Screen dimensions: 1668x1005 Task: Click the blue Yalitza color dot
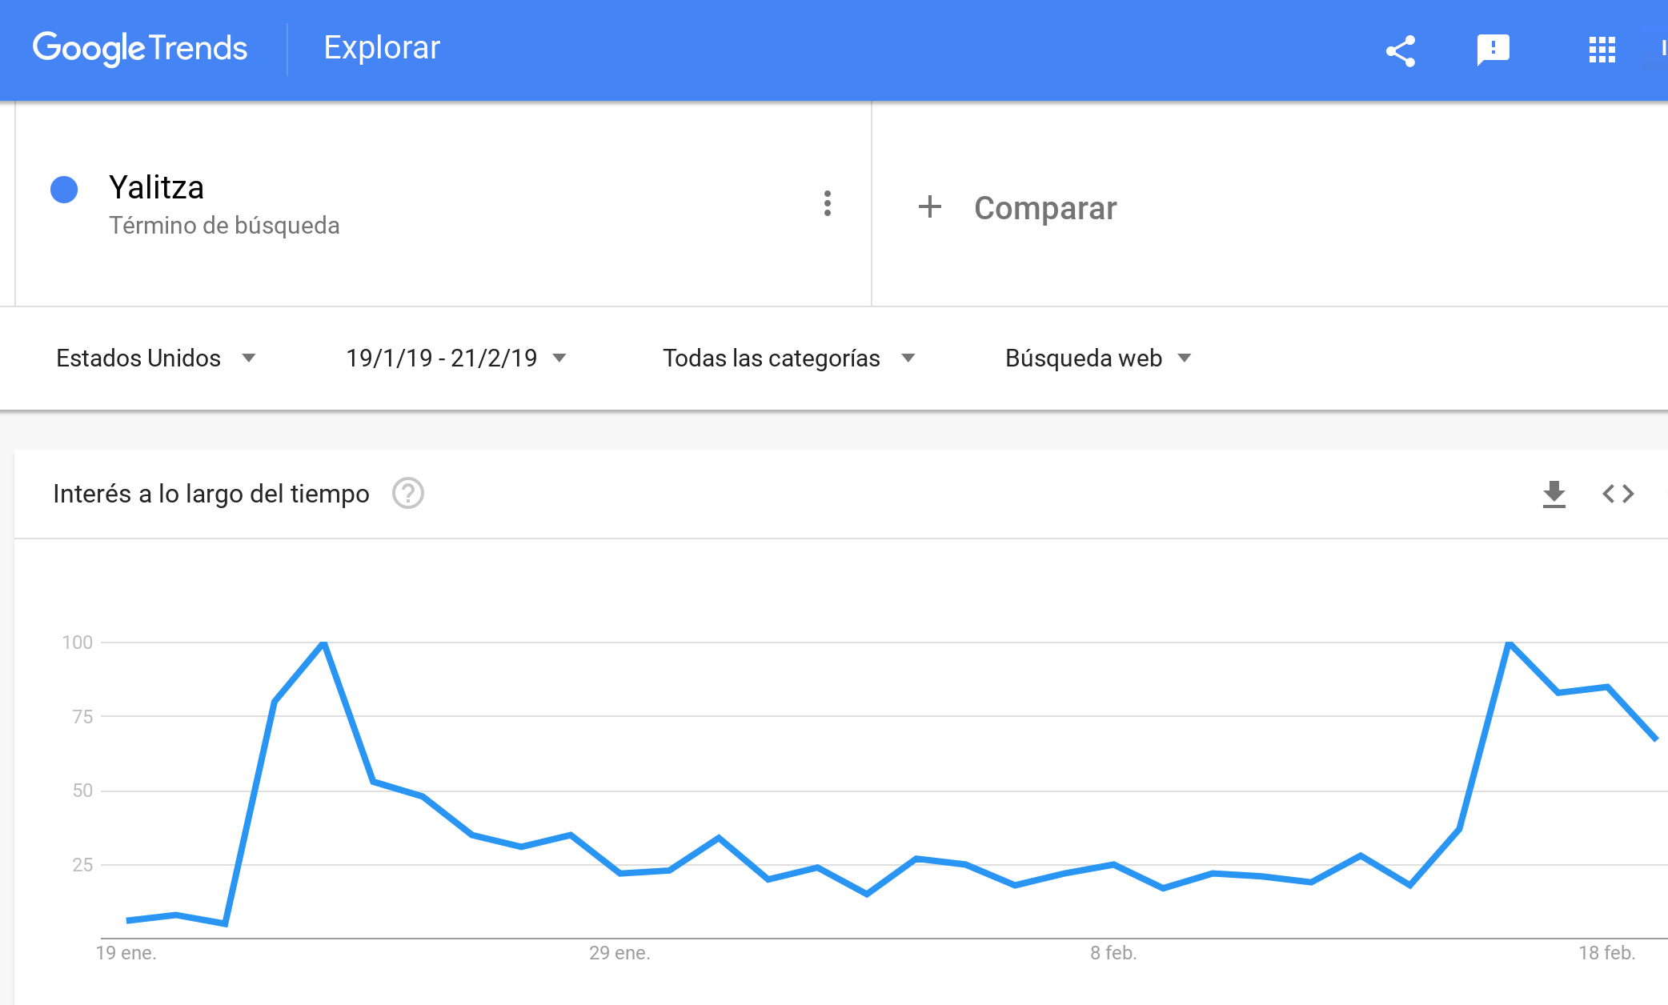tap(64, 190)
